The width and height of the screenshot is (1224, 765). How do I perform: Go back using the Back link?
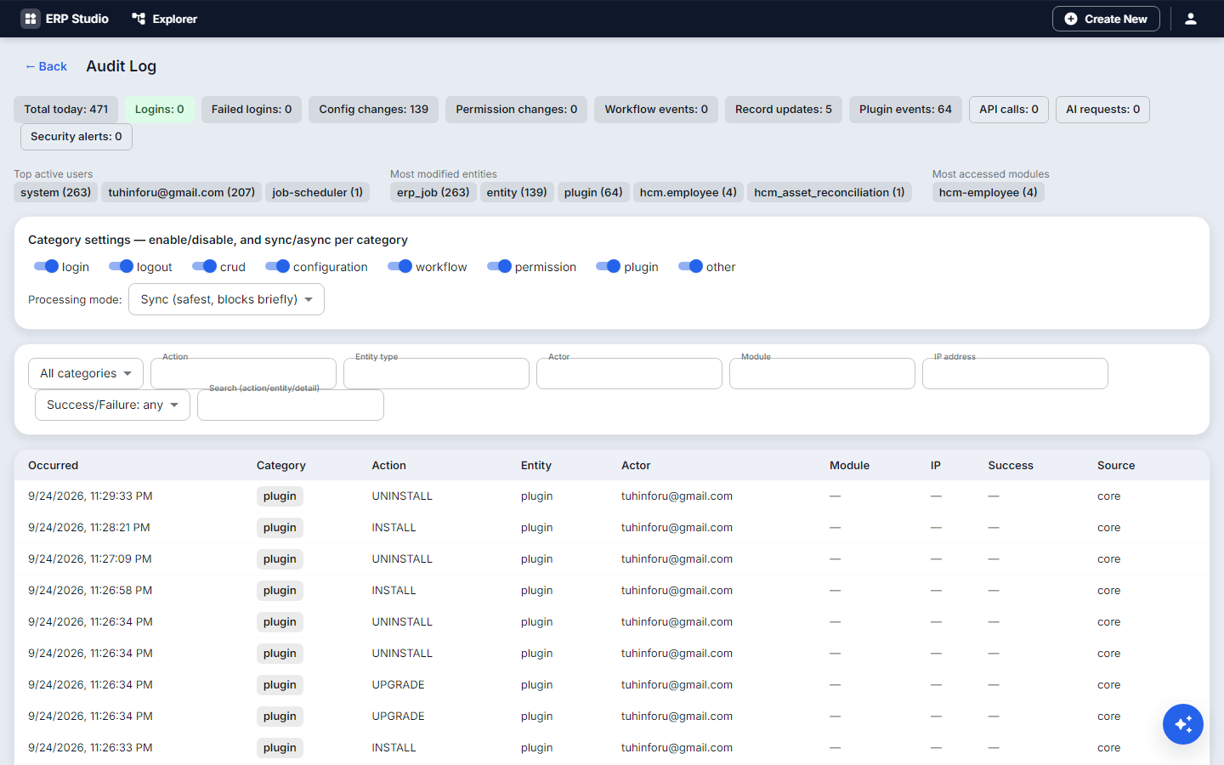[46, 66]
